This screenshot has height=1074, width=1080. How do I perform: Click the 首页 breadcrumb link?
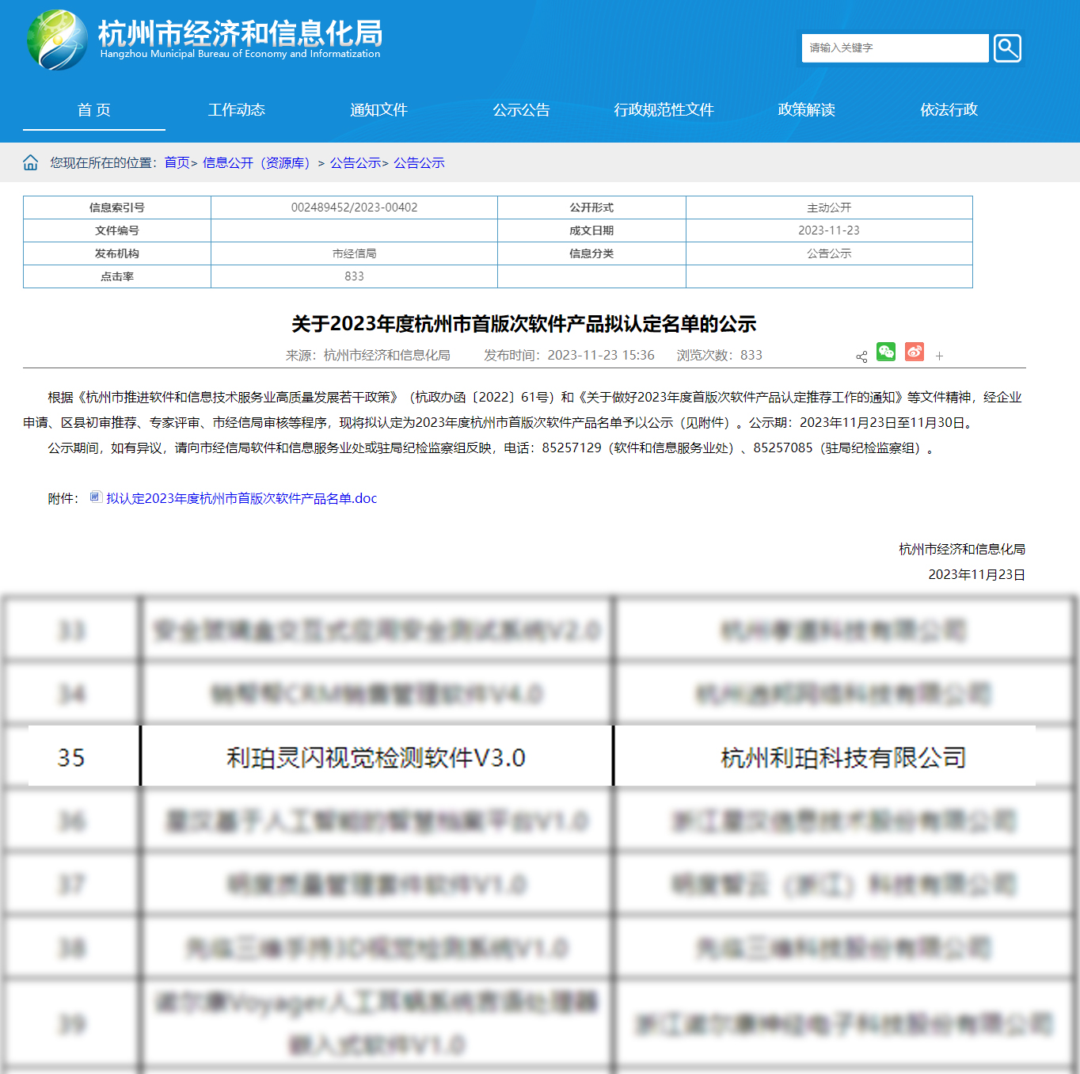(x=177, y=163)
